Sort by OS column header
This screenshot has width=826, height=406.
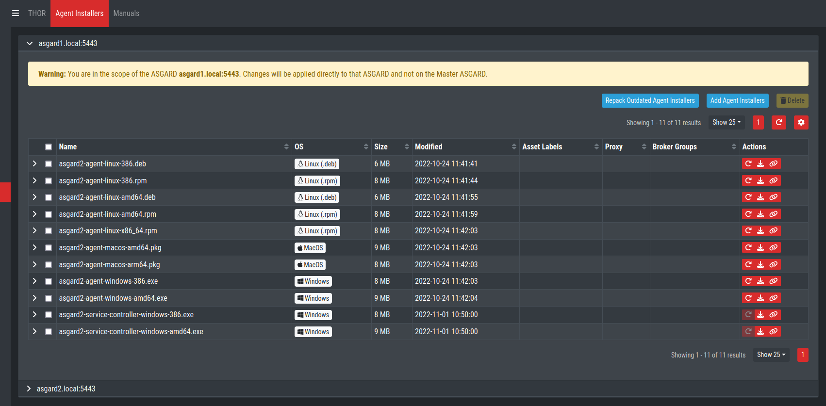(331, 147)
